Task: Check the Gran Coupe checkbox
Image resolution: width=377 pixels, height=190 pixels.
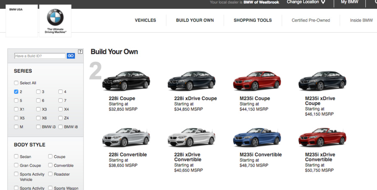Action: [16, 165]
